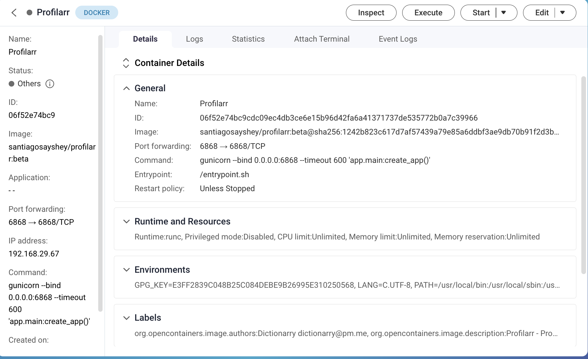Click the Inspect button
Viewport: 588px width, 359px height.
(371, 13)
